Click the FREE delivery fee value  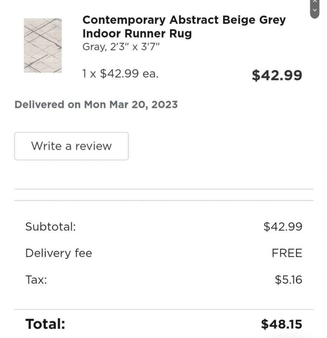287,253
